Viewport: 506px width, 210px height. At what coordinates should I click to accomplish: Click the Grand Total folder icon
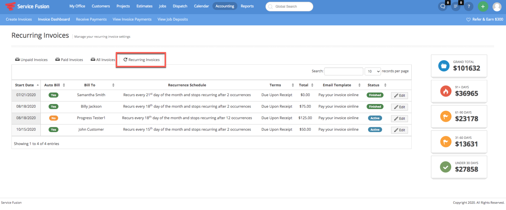444,66
